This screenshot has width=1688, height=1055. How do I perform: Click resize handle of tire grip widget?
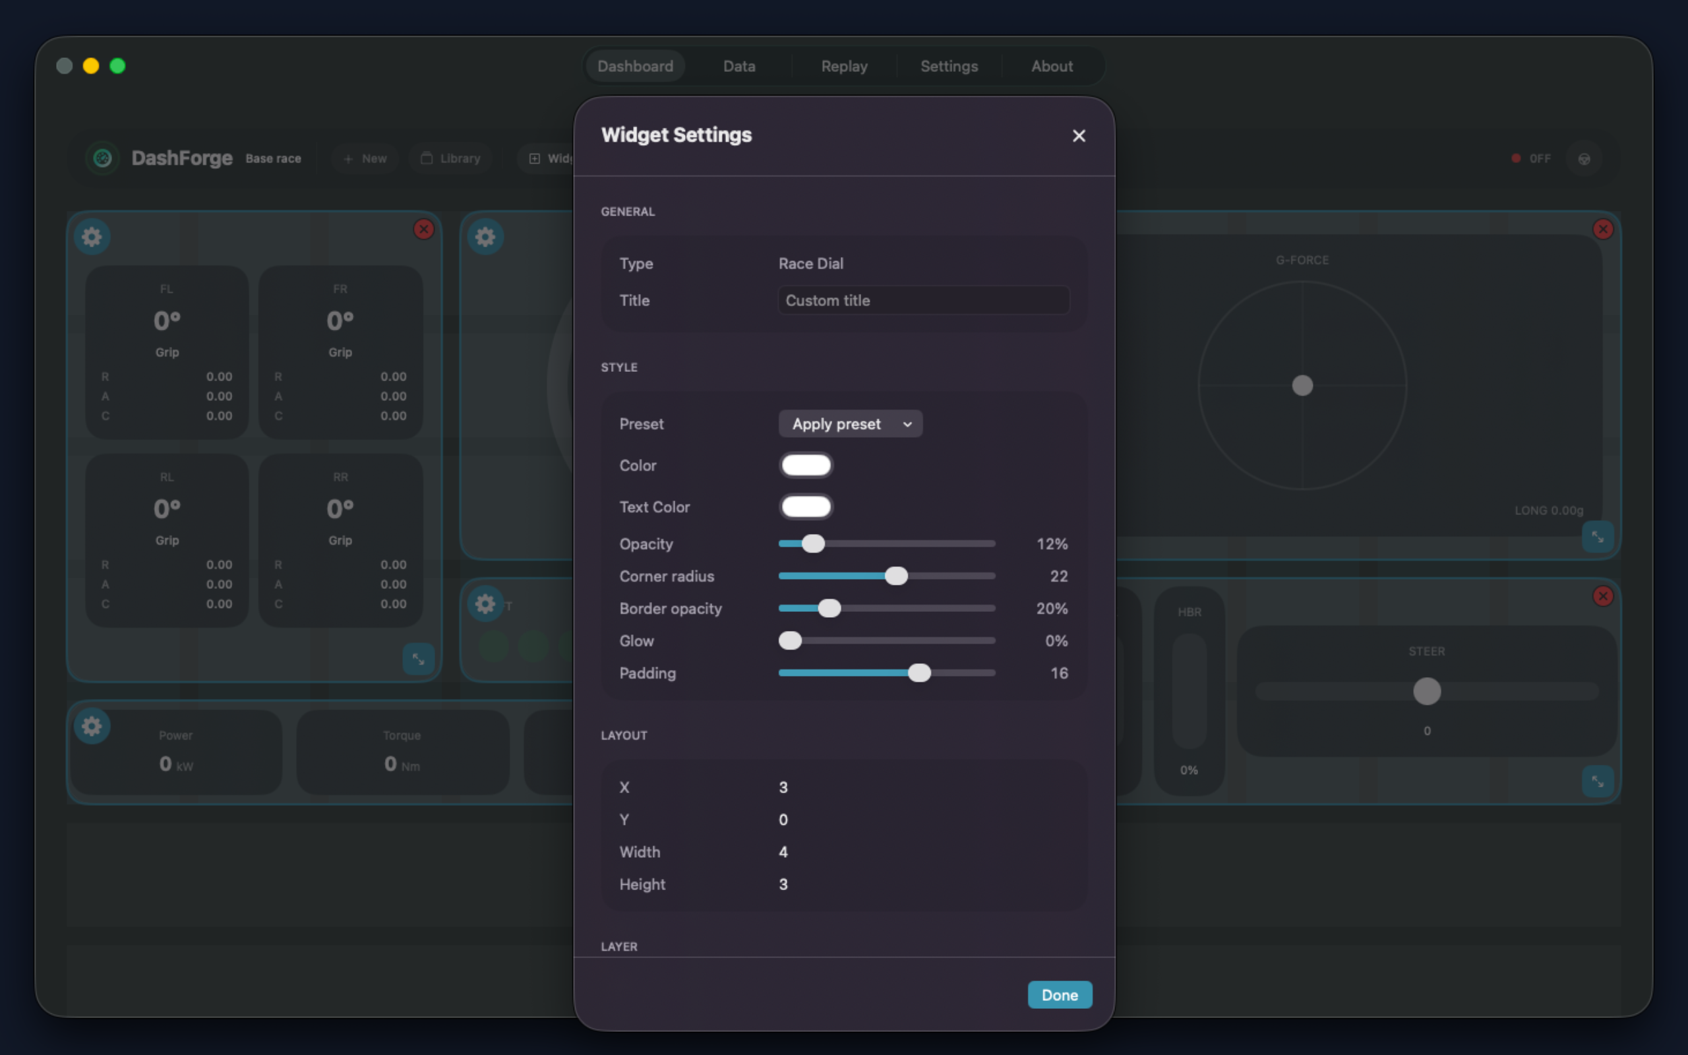[419, 659]
